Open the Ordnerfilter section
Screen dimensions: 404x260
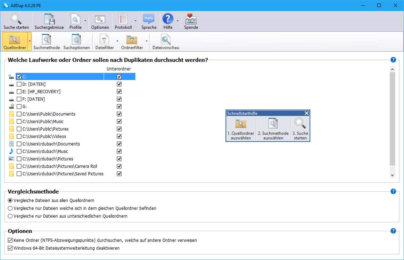132,42
